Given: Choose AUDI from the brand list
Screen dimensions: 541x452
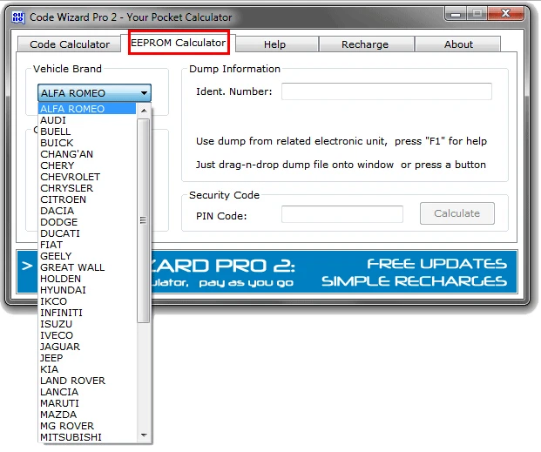Looking at the screenshot, I should [x=87, y=120].
